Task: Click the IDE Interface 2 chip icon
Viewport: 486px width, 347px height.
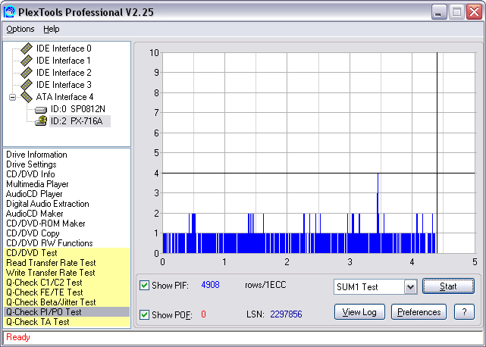Action: 27,73
